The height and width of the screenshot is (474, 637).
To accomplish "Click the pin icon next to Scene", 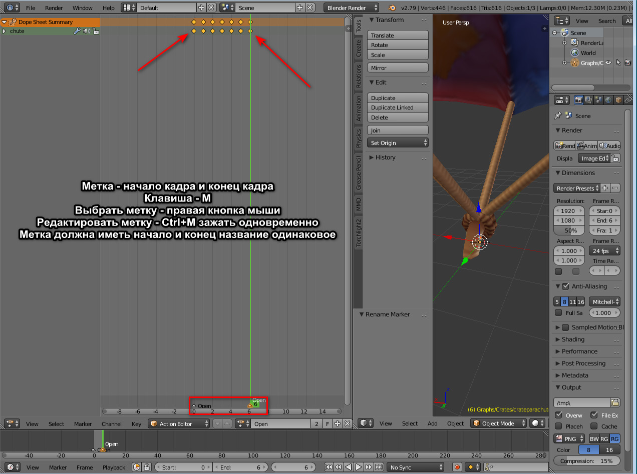I will click(x=557, y=115).
